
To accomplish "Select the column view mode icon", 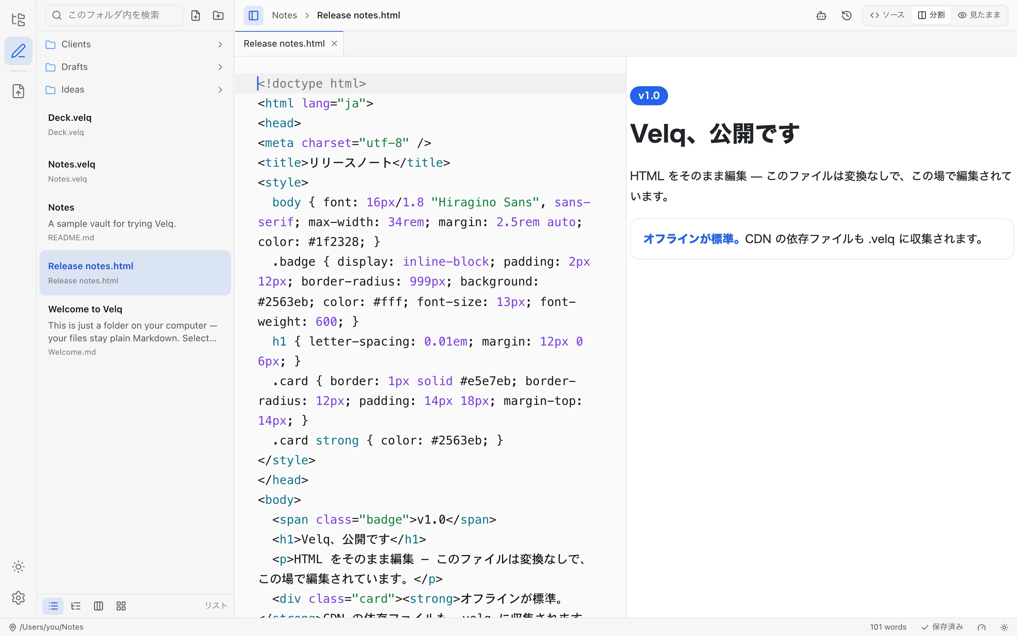I will tap(98, 606).
